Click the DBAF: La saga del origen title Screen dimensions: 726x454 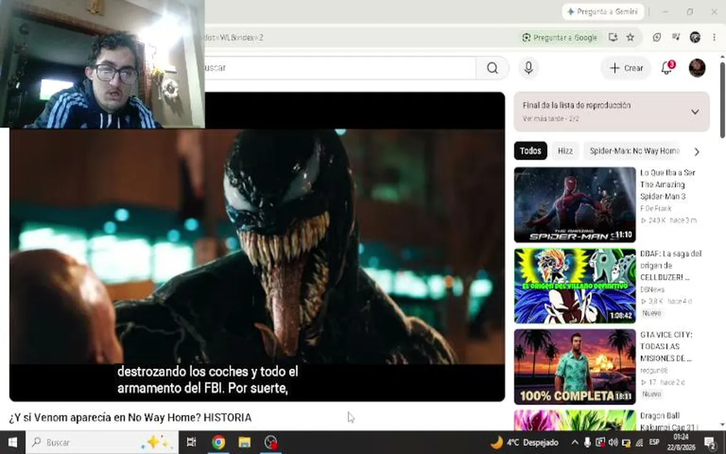pos(671,265)
